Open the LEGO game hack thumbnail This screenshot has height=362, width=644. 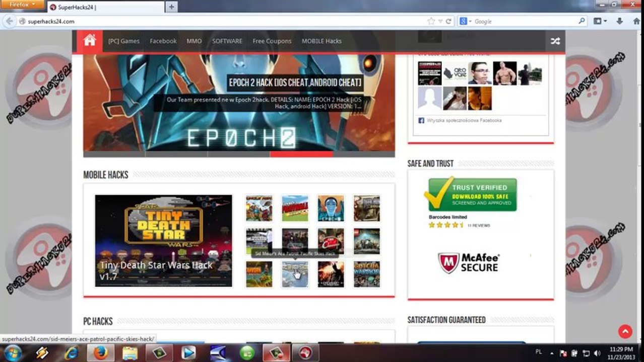click(x=366, y=241)
